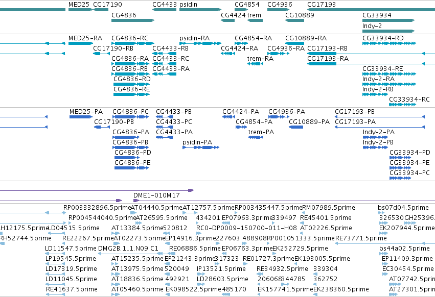Click the CG33934-PD protein feature

click(400, 158)
